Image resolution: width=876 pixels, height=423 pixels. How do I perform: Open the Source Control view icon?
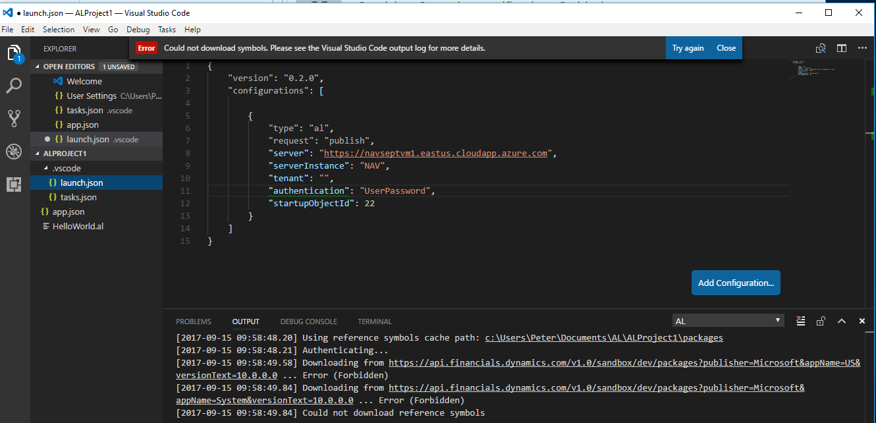[x=14, y=119]
